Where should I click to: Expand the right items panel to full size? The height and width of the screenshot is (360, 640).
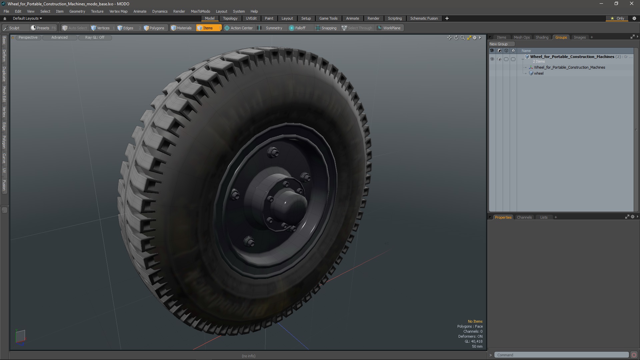[632, 37]
